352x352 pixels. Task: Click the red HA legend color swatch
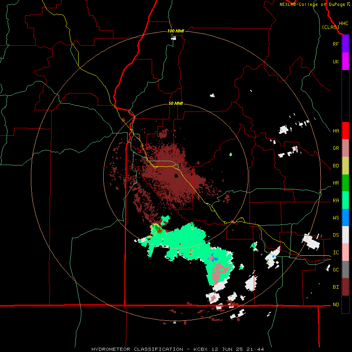tap(345, 131)
